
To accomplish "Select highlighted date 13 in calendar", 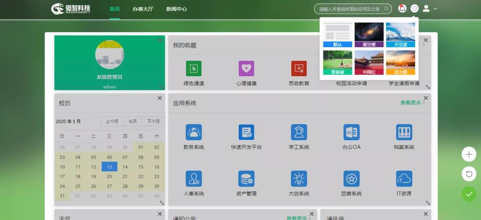I will 110,167.
